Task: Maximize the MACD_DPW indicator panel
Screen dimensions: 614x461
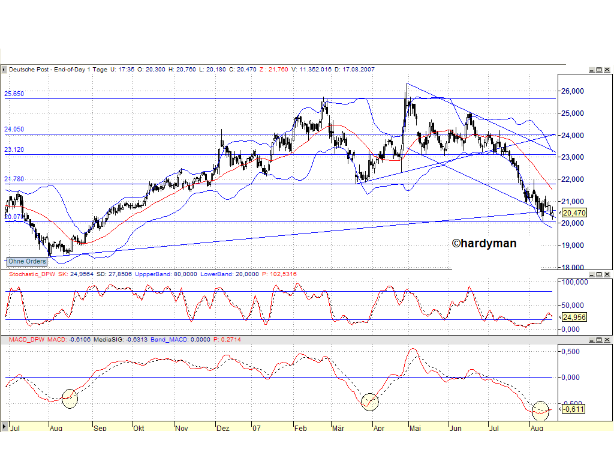Action: tap(599, 341)
